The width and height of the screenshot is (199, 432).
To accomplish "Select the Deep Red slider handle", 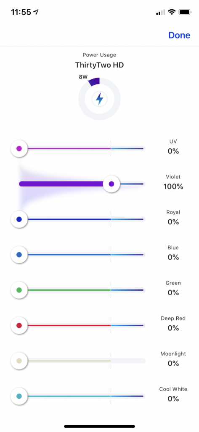I will pyautogui.click(x=19, y=326).
